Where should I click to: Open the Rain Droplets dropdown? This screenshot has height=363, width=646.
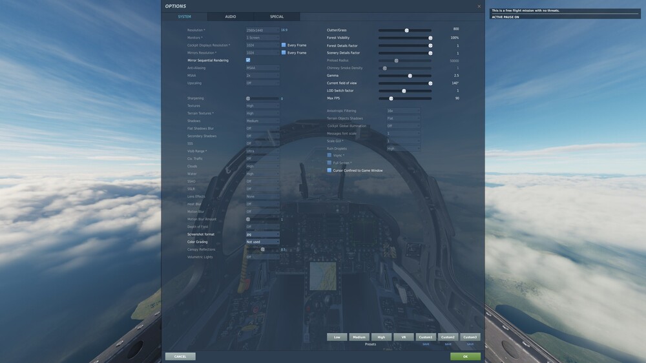click(x=403, y=149)
